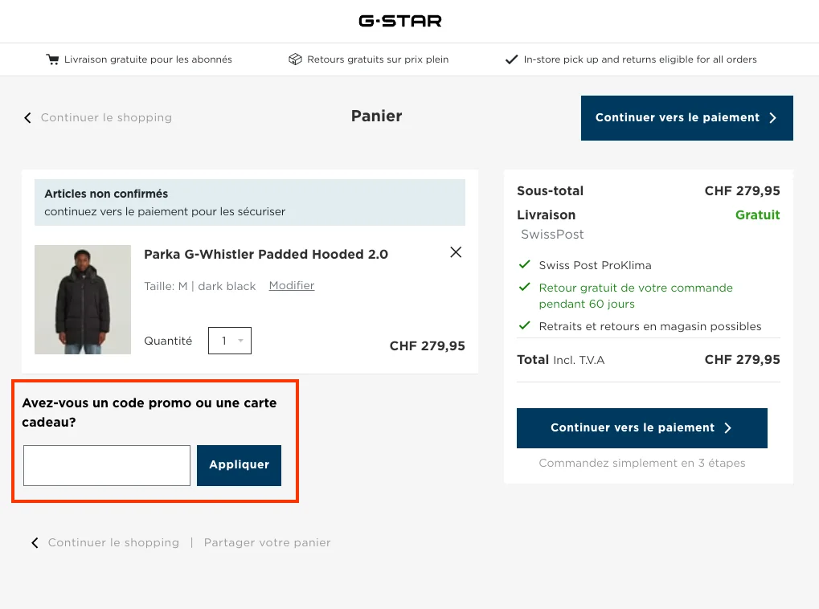Click the G-STAR logo

(399, 21)
